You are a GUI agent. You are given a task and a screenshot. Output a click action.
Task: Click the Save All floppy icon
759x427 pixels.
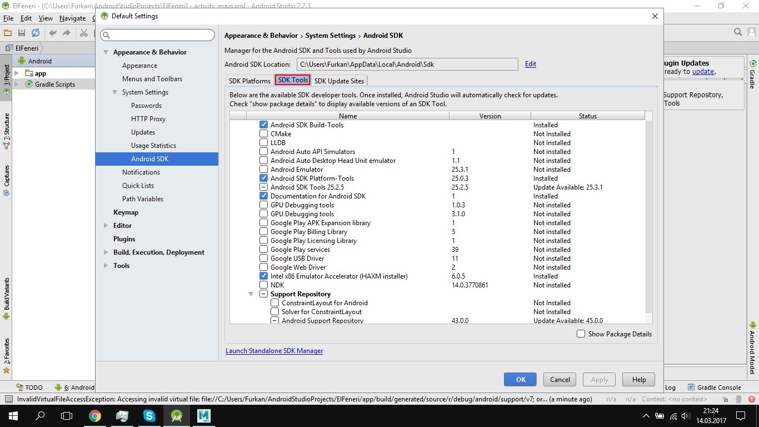[x=22, y=33]
